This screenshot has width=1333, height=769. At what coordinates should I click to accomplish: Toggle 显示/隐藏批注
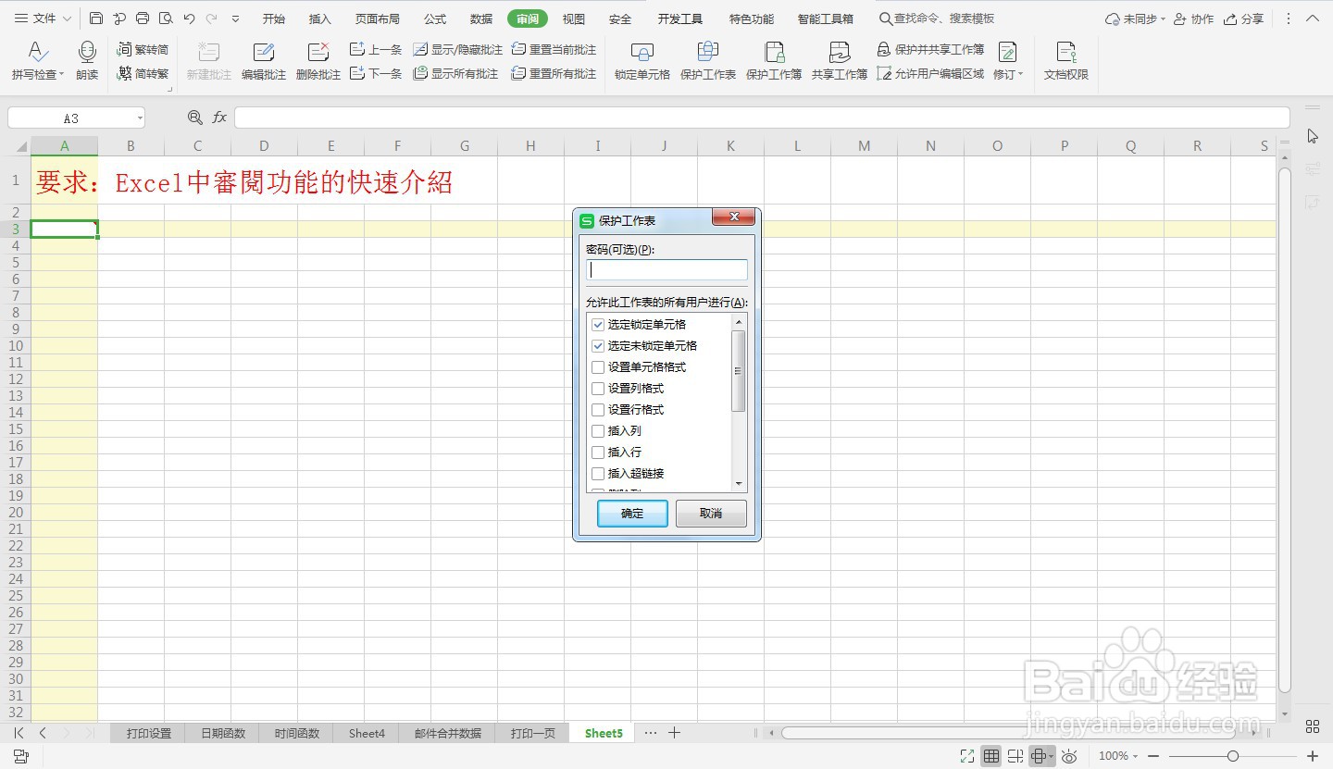[x=458, y=49]
